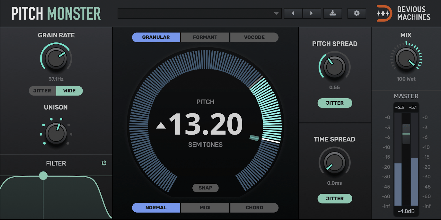Click the 0.0ms time spread value

335,183
